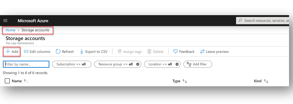Open the hamburger portal menu
293x104 pixels.
5,21
